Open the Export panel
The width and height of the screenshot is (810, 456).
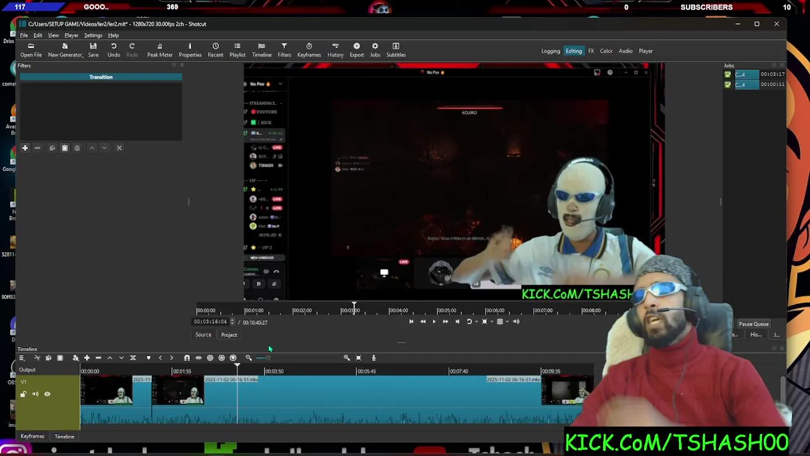tap(357, 50)
